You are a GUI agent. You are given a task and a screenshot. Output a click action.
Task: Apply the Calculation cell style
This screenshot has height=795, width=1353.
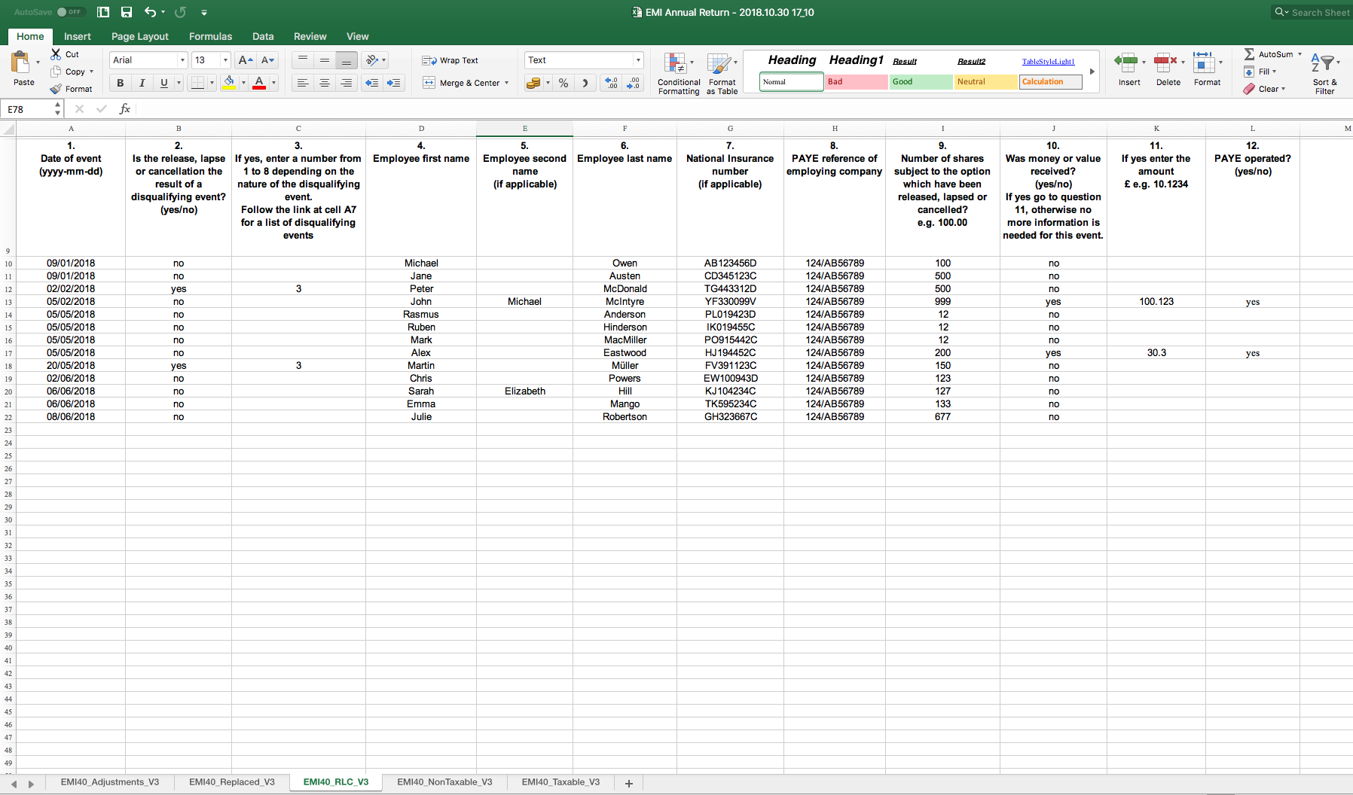point(1050,82)
